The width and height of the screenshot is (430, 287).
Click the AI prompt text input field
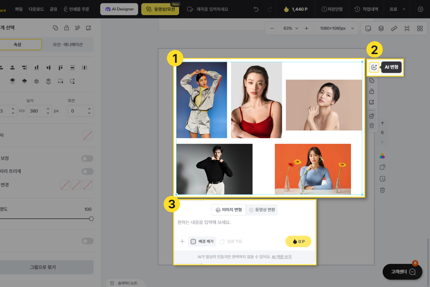244,222
